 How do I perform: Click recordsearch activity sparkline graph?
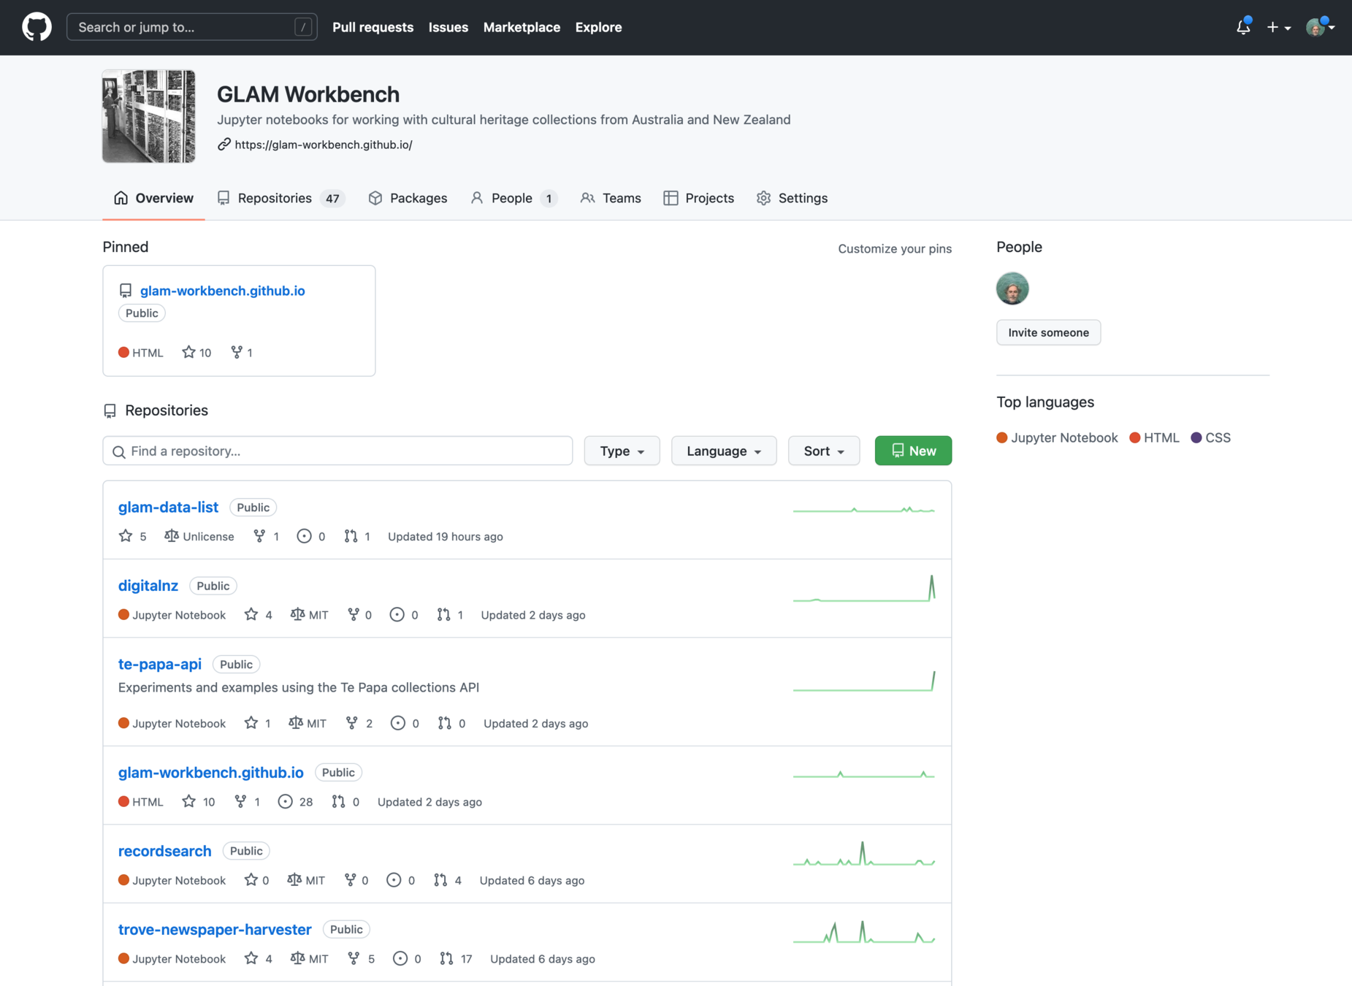click(864, 855)
